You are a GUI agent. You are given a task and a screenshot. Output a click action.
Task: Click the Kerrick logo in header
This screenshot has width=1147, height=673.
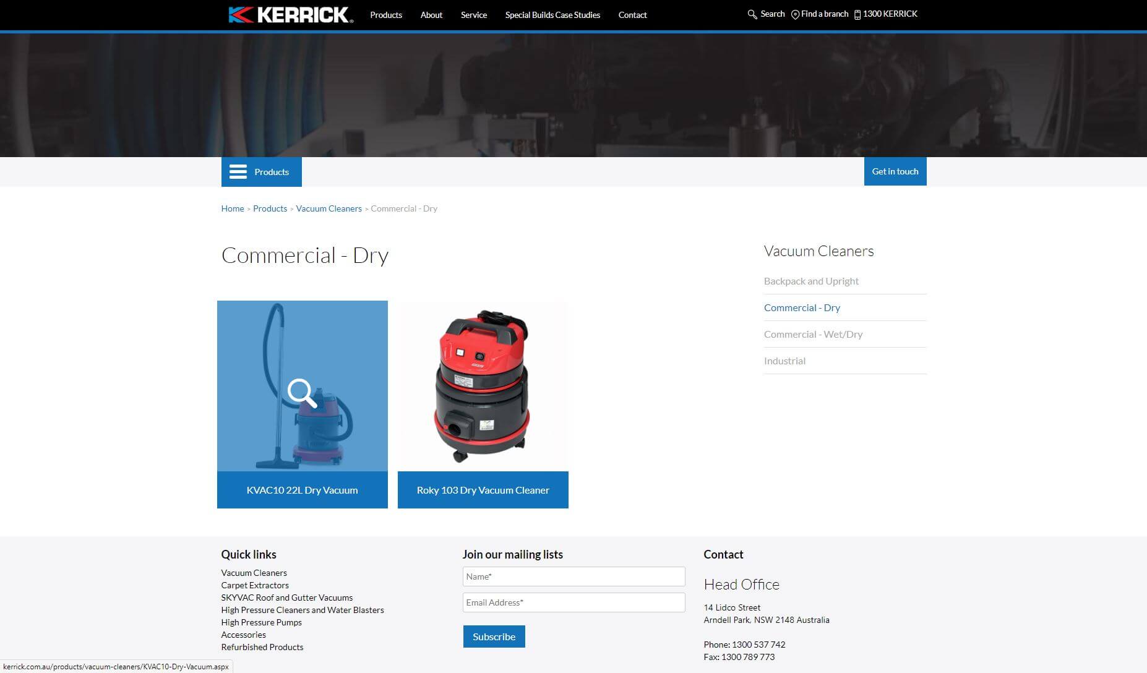(291, 15)
